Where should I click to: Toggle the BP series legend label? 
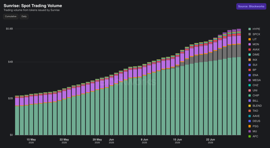tap(255, 70)
